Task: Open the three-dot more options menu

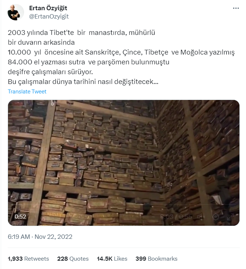Action: point(236,8)
